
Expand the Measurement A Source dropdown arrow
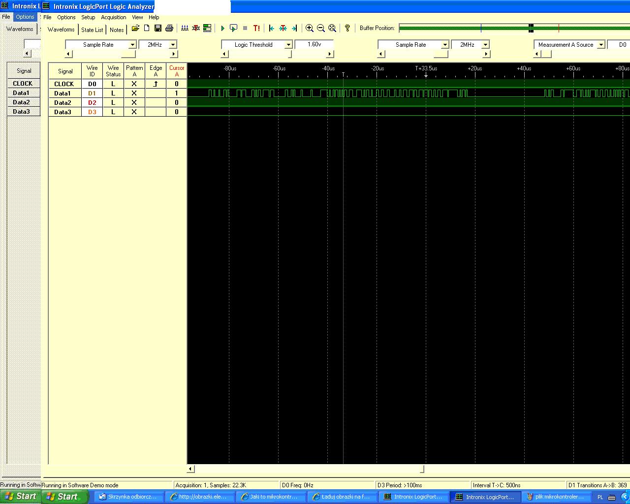601,45
